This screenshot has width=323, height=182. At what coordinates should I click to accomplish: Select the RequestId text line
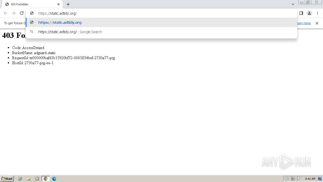pos(63,58)
